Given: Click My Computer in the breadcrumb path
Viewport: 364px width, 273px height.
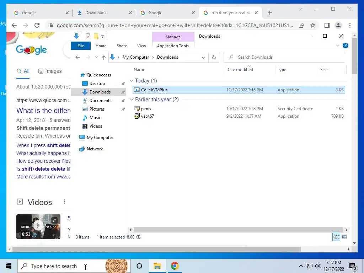Looking at the screenshot, I should [136, 57].
